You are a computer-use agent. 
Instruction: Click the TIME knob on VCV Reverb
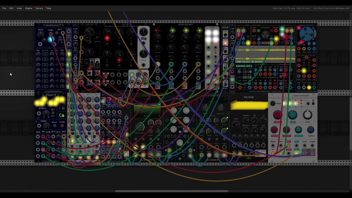tap(236, 124)
